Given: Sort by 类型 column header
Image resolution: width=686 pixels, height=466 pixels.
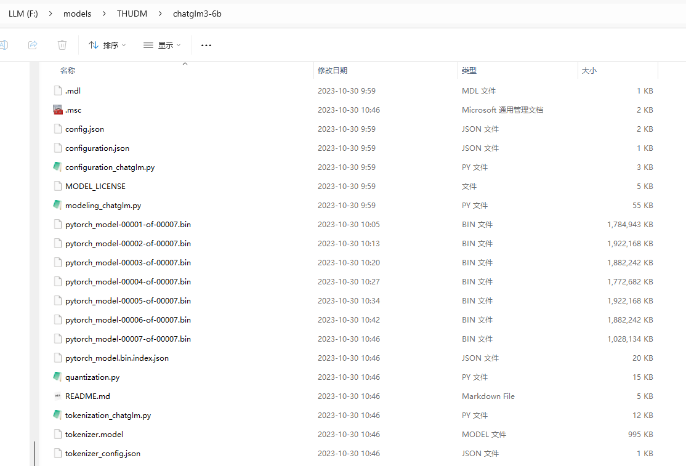Looking at the screenshot, I should (x=469, y=70).
